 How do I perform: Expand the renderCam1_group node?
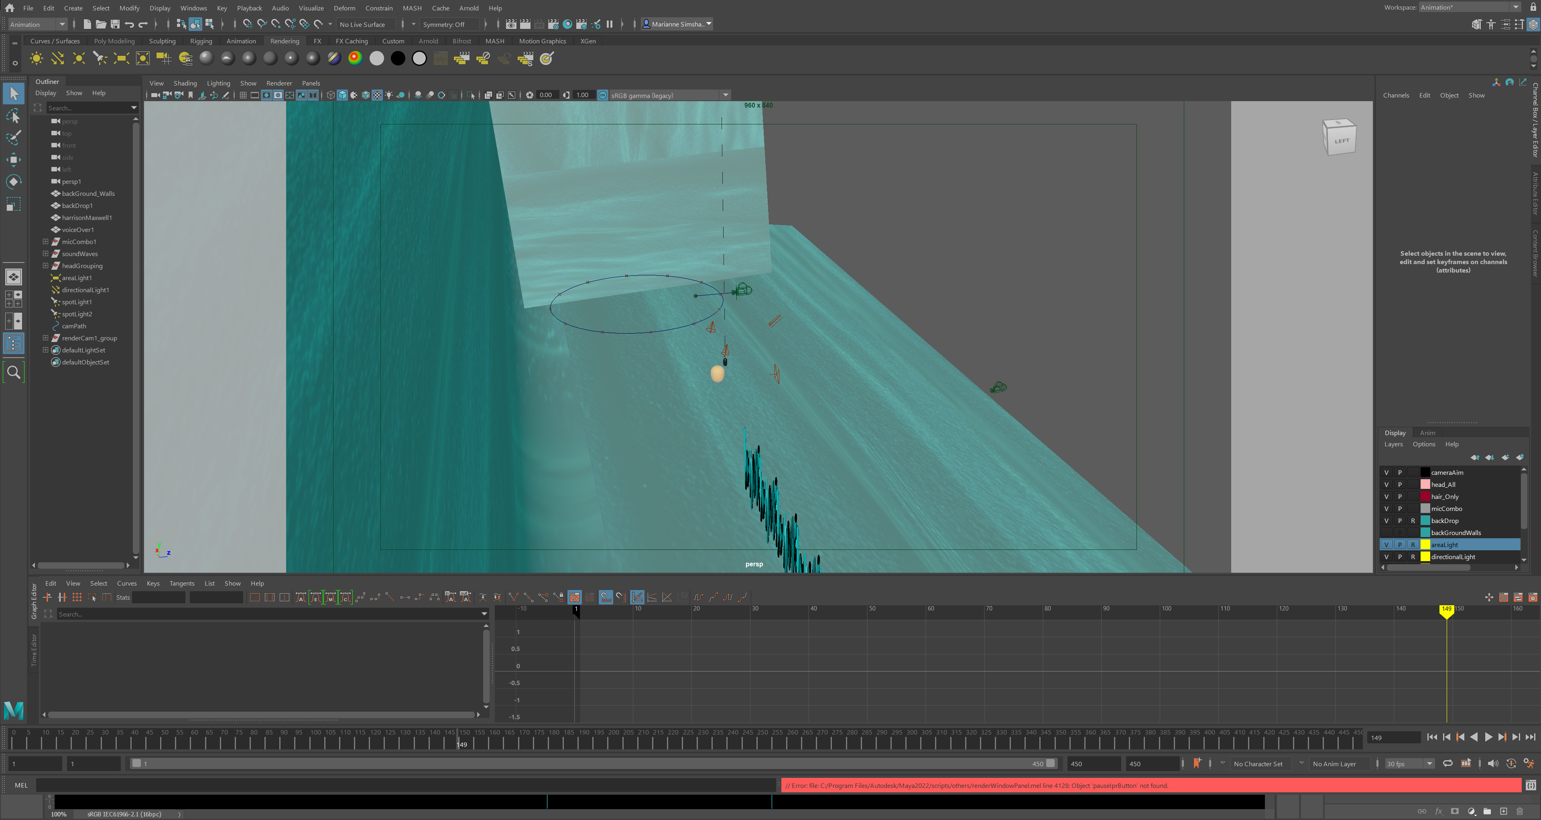[x=45, y=338]
